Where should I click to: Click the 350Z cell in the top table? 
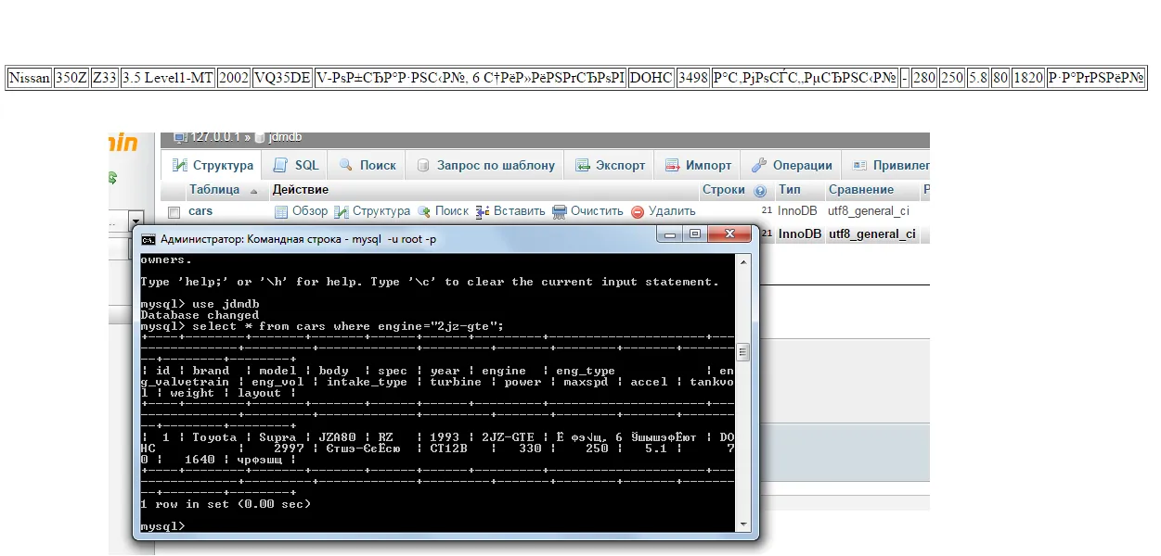point(71,78)
